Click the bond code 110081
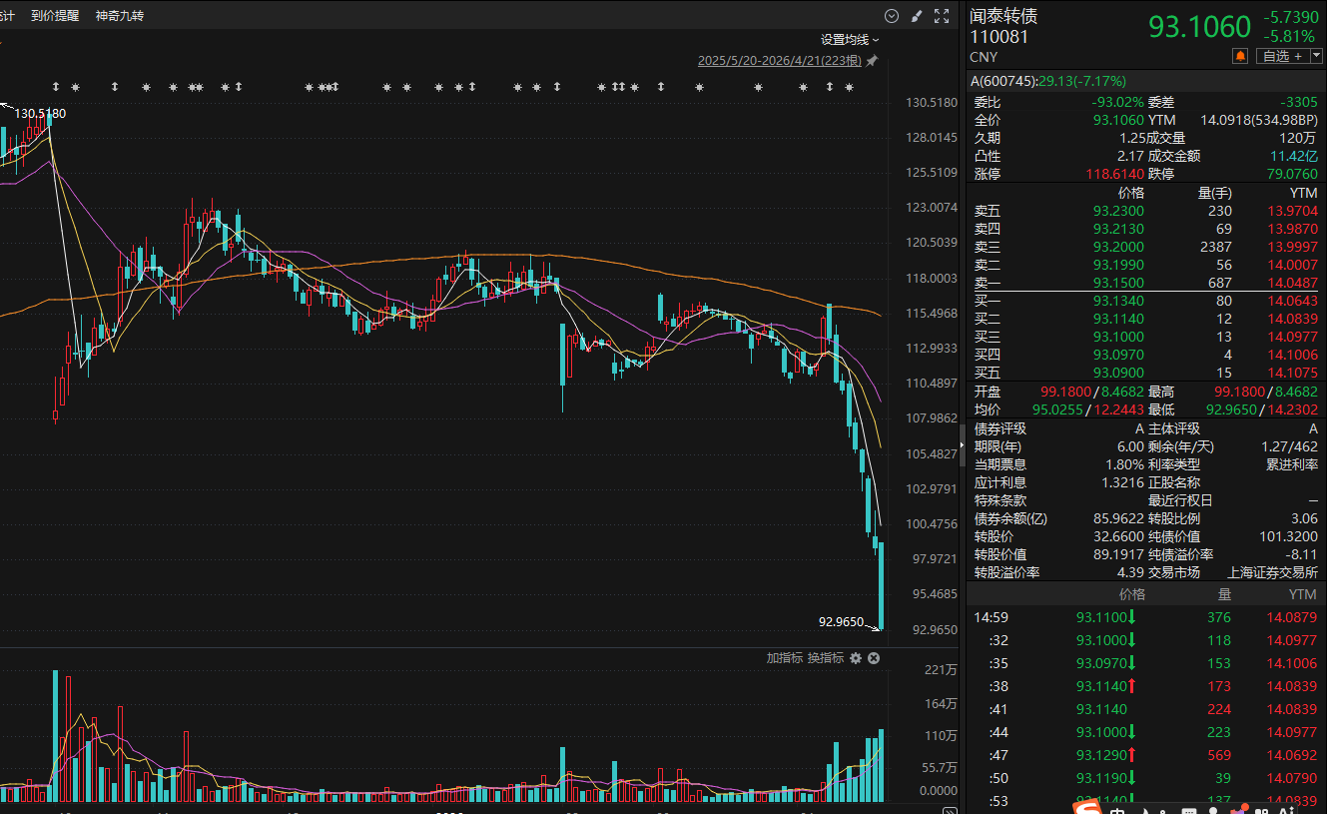 pyautogui.click(x=998, y=37)
